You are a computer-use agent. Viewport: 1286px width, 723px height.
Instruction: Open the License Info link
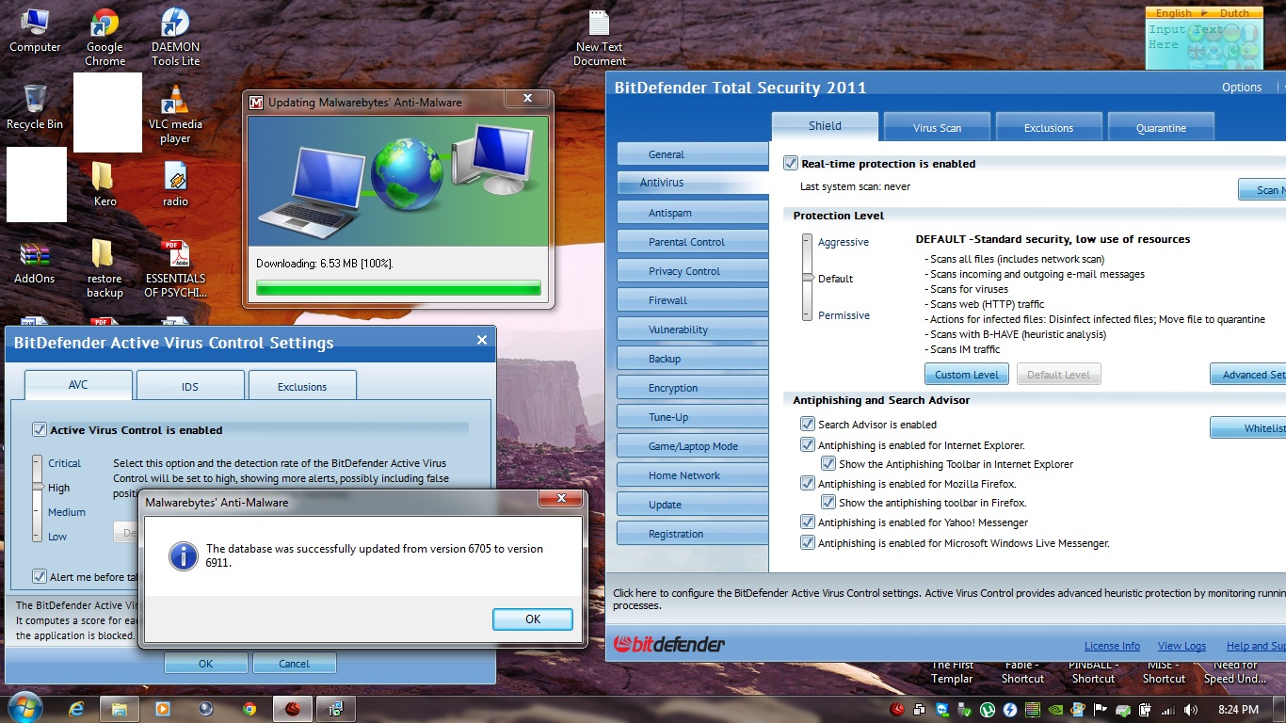coord(1112,646)
